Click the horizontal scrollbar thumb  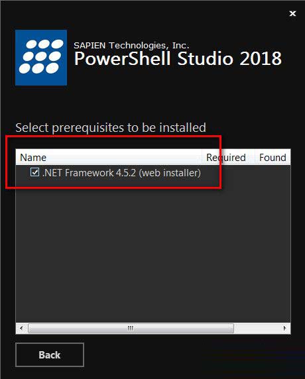point(131,328)
